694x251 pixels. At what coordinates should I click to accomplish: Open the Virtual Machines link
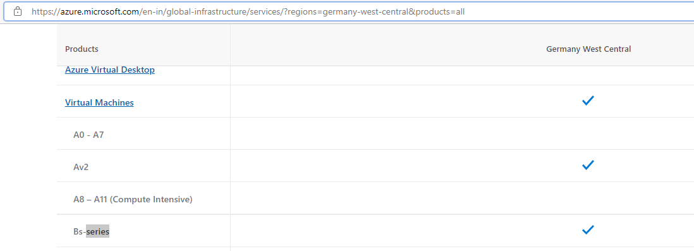pos(99,102)
